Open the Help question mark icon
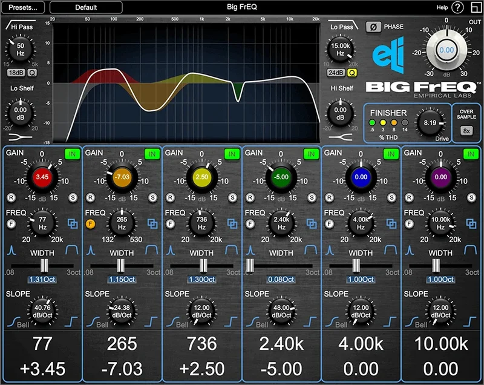 457,7
